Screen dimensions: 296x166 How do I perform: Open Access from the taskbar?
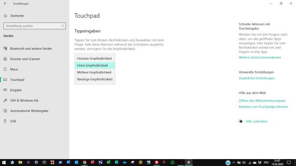click(x=92, y=163)
